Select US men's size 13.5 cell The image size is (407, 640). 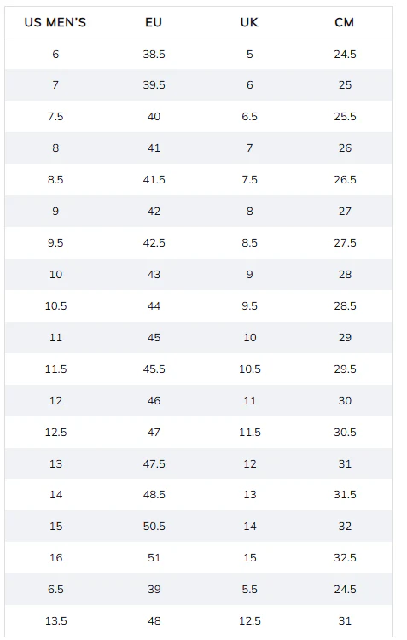click(55, 621)
